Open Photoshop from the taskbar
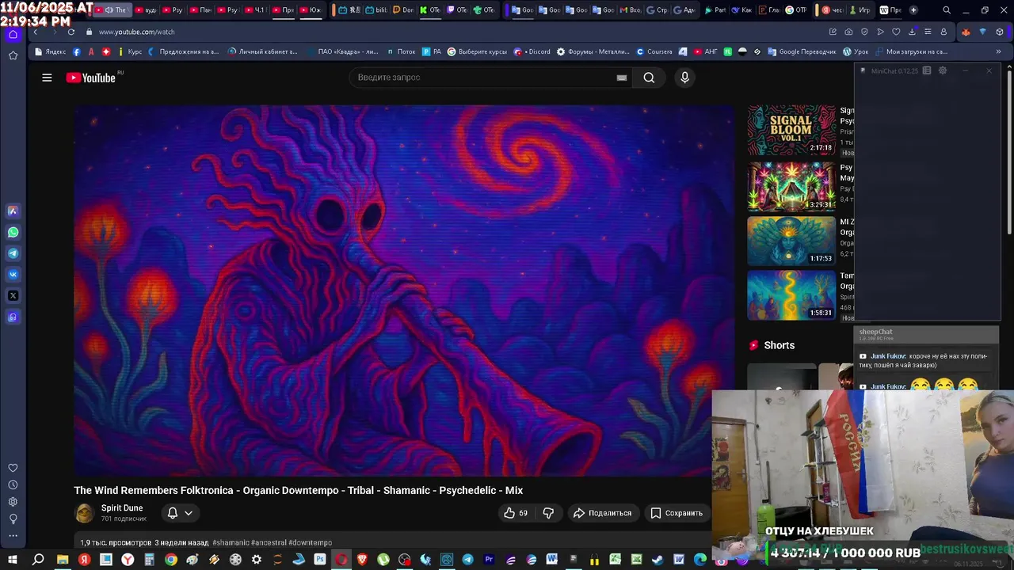 (x=320, y=560)
